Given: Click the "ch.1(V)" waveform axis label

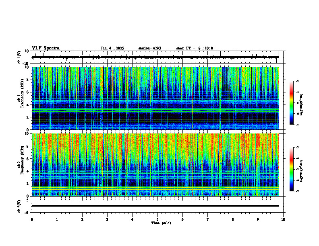Looking at the screenshot, I should point(19,57).
